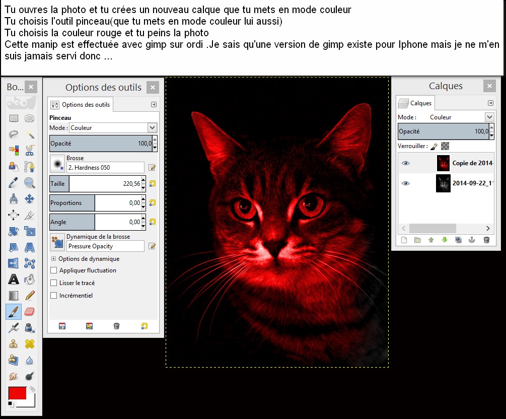Adjust the layer Opacité stepper arrows
The width and height of the screenshot is (506, 419).
pos(491,131)
